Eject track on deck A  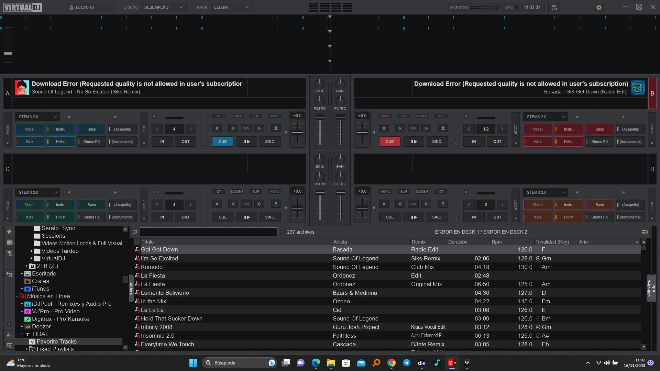click(x=276, y=128)
